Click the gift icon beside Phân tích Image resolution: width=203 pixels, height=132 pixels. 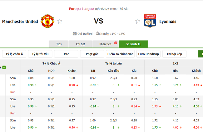115,43
